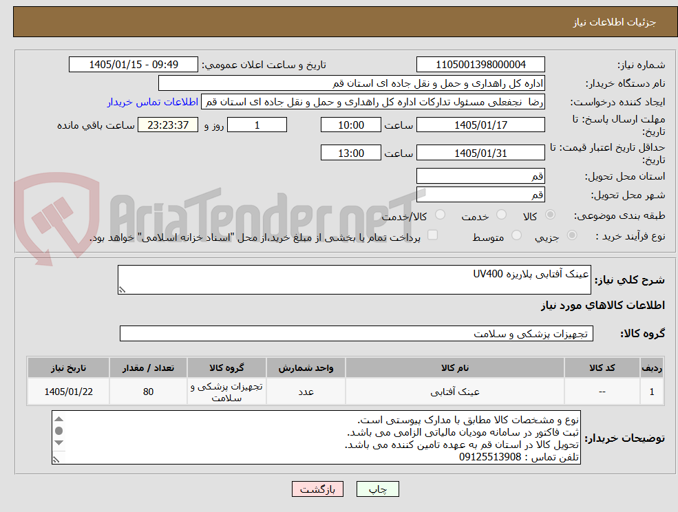
Task: Click the buyer notes scrollbar thumb
Action: pos(59,431)
